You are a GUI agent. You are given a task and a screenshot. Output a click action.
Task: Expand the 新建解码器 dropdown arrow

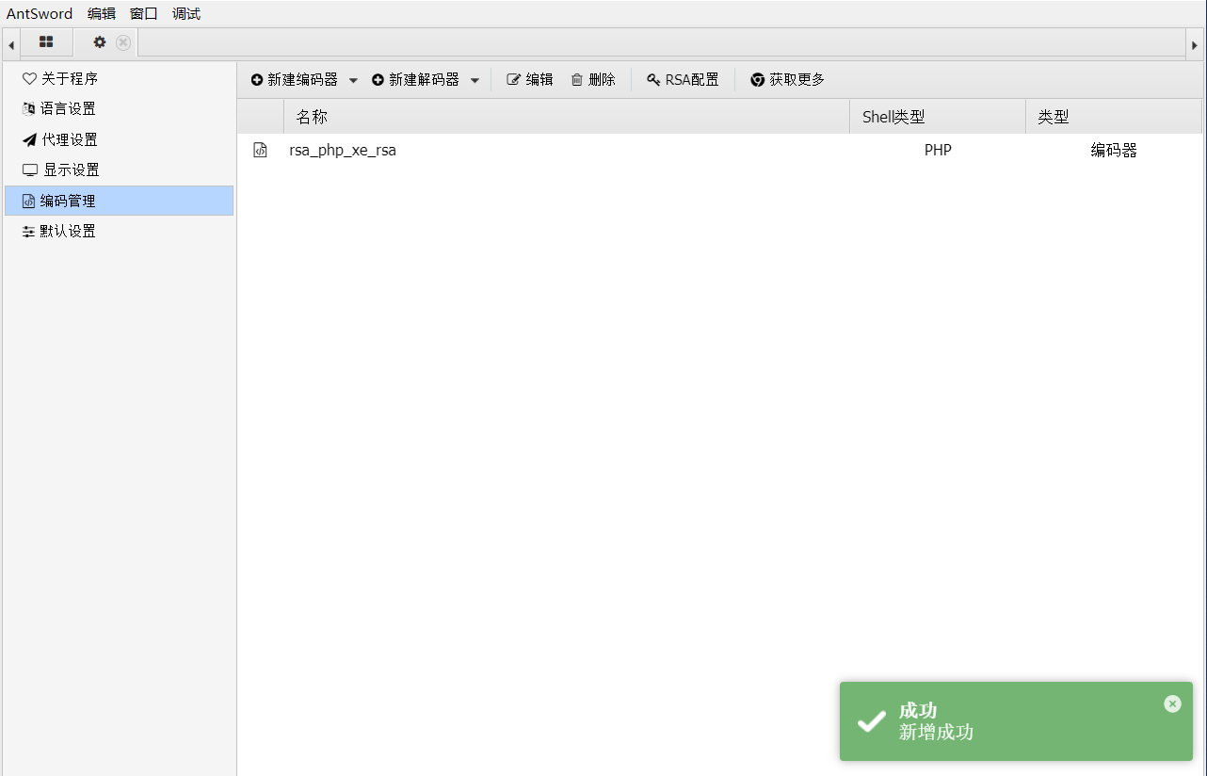point(475,81)
